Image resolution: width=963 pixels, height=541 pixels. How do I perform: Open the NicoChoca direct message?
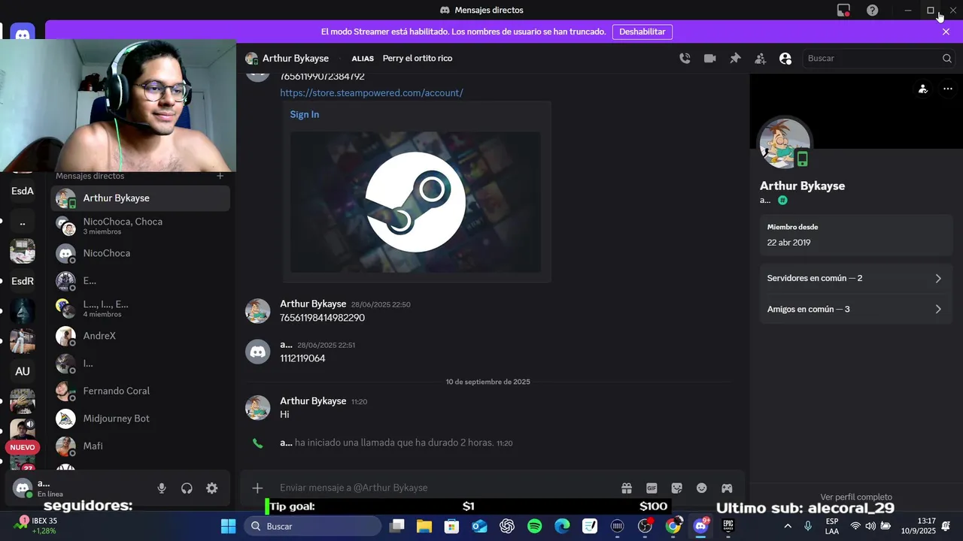coord(140,253)
